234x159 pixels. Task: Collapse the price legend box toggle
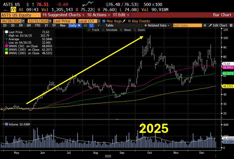pos(4,32)
